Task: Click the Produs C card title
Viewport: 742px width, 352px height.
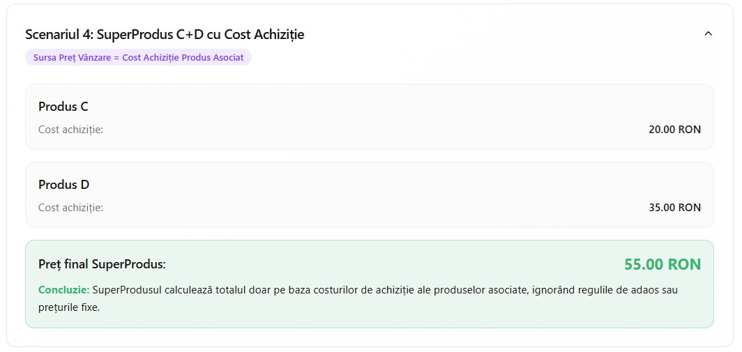Action: [63, 107]
